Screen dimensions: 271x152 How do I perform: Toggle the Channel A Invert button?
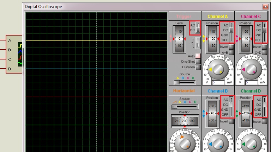[231, 47]
